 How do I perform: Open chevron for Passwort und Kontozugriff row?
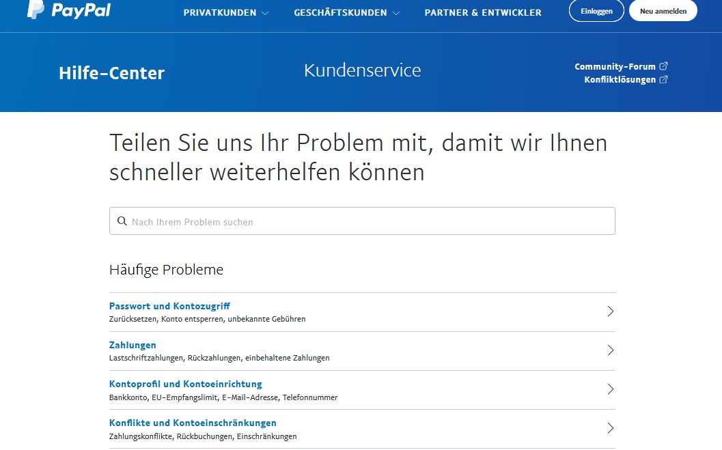[x=611, y=311]
